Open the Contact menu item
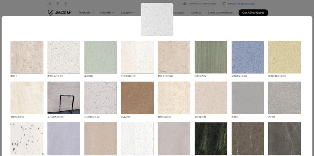This screenshot has height=156, width=314. point(196,13)
